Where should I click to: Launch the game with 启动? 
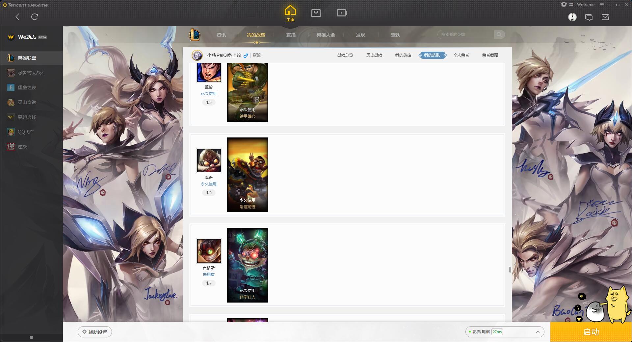coord(591,332)
